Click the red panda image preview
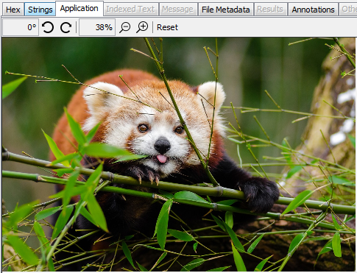The width and height of the screenshot is (357, 273). click(179, 155)
